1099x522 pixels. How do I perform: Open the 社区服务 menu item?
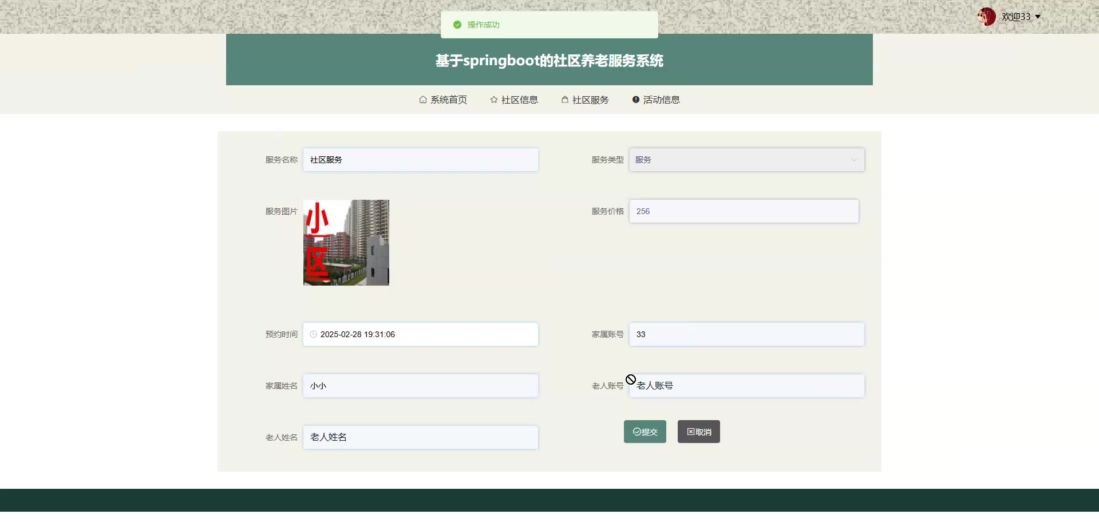(x=585, y=100)
